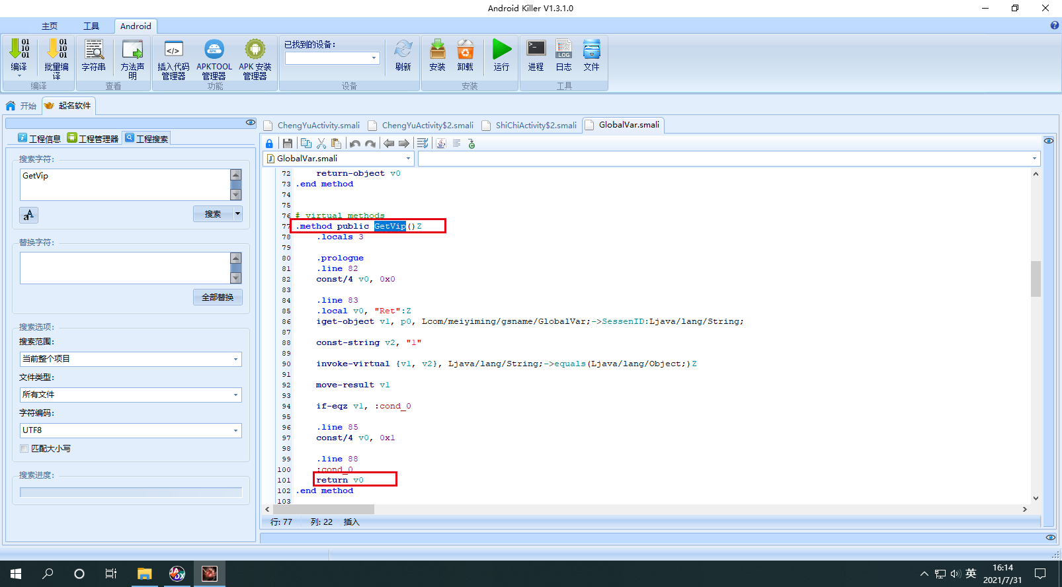The image size is (1062, 587).
Task: Open the Windows Start menu
Action: (16, 574)
